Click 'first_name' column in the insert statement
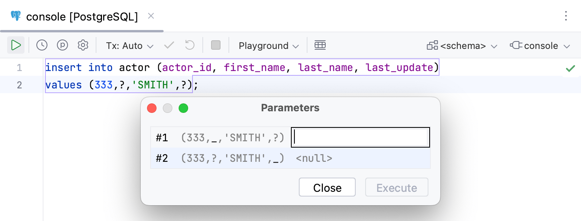Image resolution: width=581 pixels, height=221 pixels. 255,67
